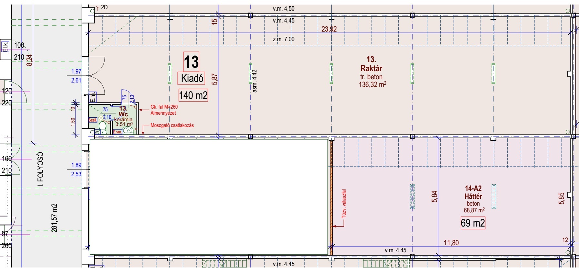Click the boxed number 13 unit label
Screen dimensions: 579x272
pyautogui.click(x=191, y=62)
